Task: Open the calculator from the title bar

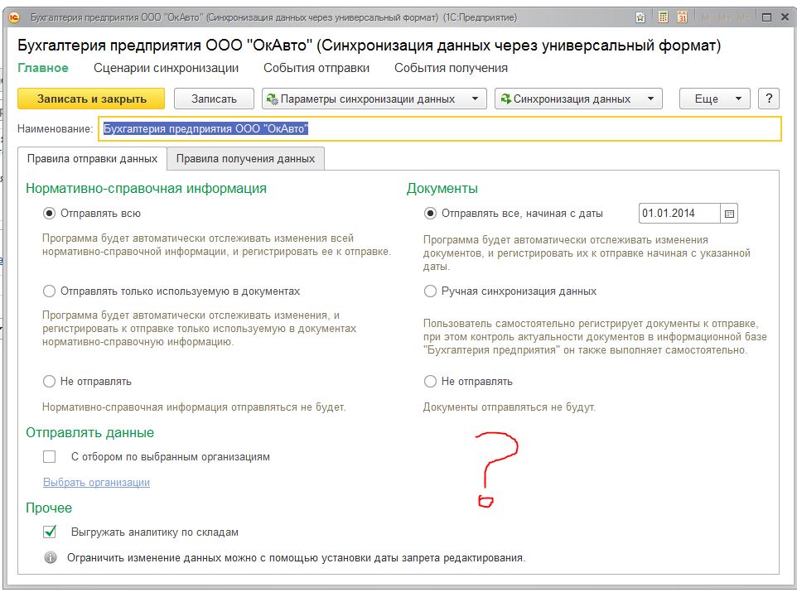Action: click(663, 17)
